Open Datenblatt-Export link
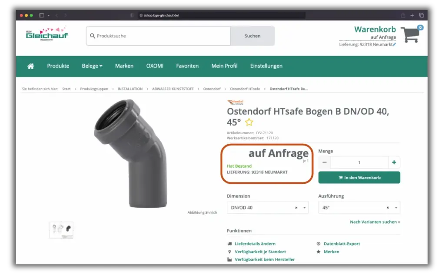Viewport: 445px width, 278px height. (x=342, y=244)
